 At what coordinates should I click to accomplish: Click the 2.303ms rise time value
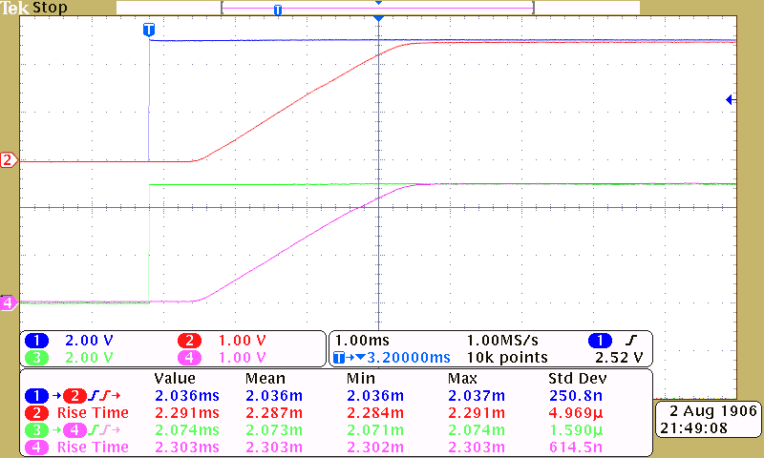click(x=187, y=448)
